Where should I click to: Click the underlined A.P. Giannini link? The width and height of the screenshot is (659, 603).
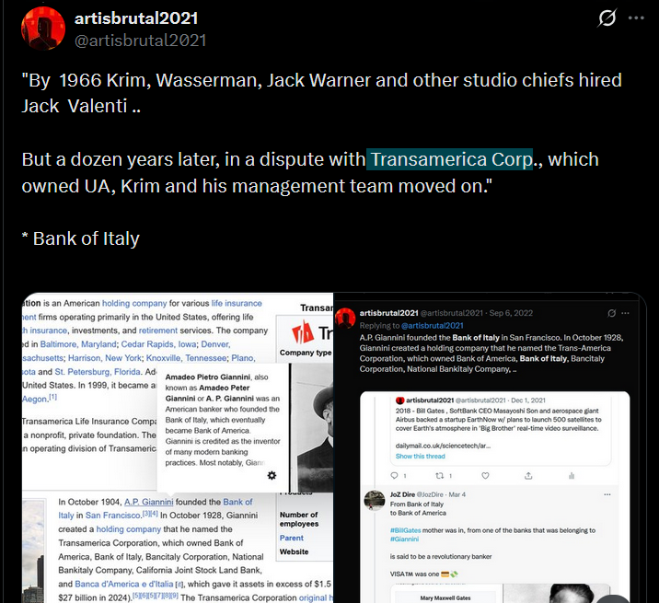click(x=149, y=502)
